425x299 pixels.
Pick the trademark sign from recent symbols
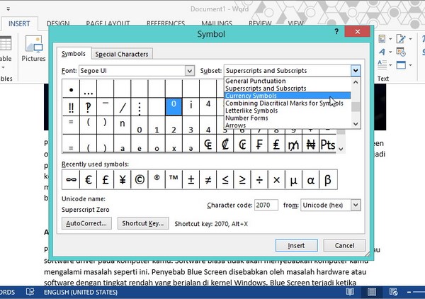[174, 179]
